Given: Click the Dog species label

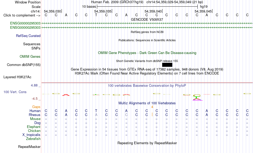Looking at the screenshot, I should [38, 123].
